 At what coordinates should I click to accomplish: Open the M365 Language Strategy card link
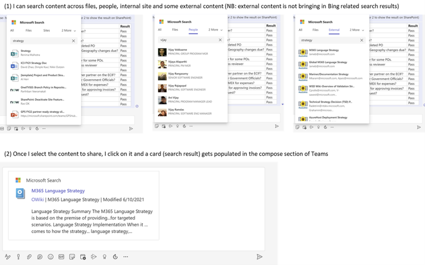tap(58, 191)
